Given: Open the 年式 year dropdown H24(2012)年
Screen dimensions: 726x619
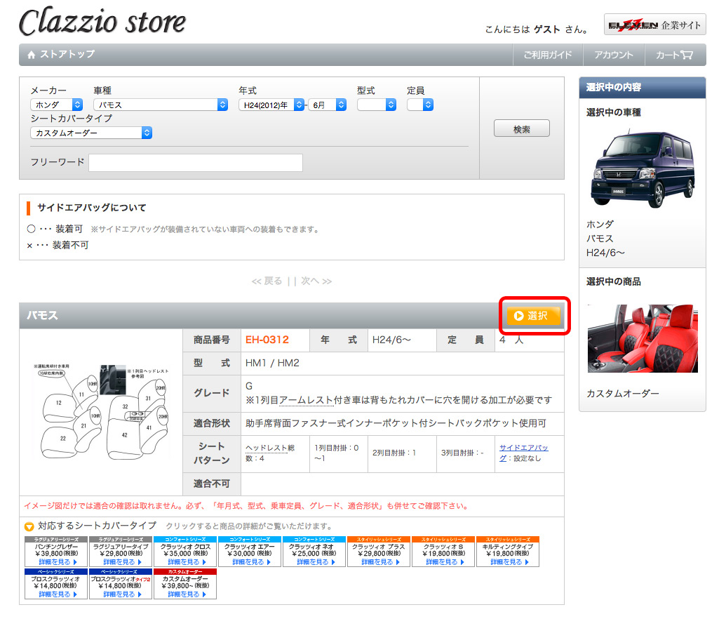Looking at the screenshot, I should [x=271, y=105].
